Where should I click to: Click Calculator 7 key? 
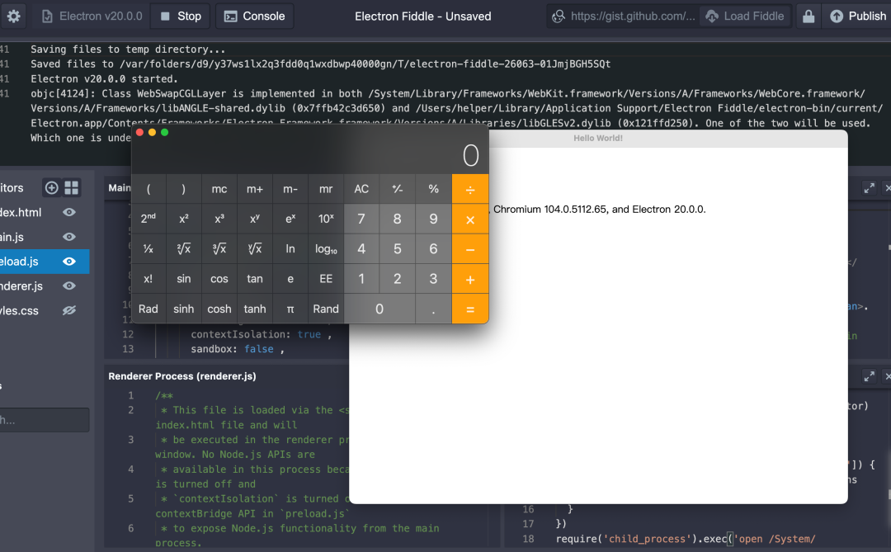click(x=361, y=219)
